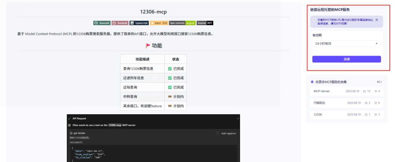
Task: Click the heart icon in the 行程规划 row
Action: coord(375,103)
